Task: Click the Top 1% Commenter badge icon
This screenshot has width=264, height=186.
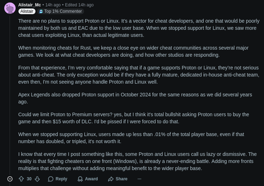Action: click(41, 11)
